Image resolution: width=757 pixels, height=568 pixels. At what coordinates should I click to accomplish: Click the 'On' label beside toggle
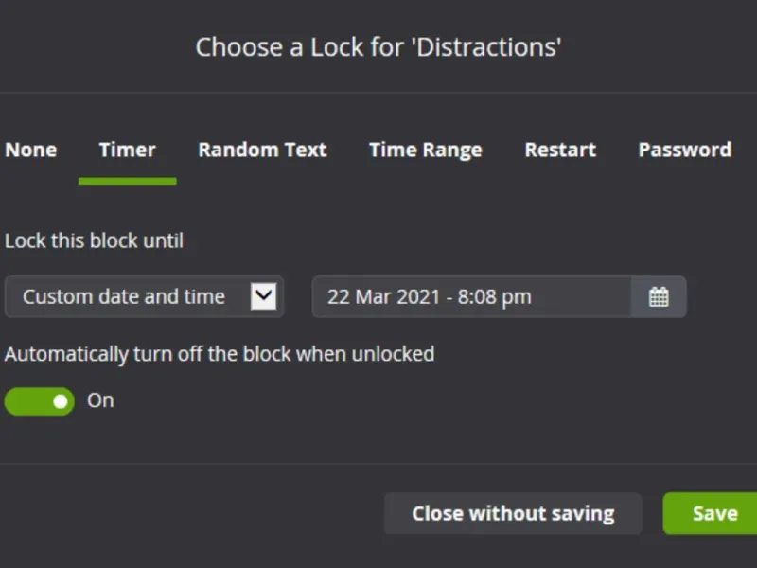click(x=100, y=400)
